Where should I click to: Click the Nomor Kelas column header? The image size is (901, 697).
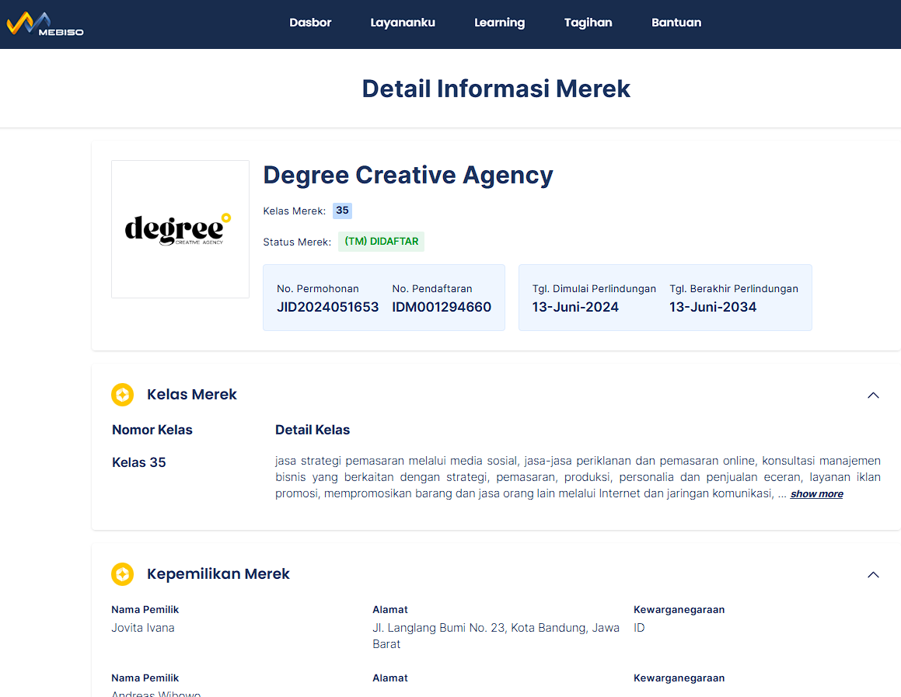pos(152,430)
